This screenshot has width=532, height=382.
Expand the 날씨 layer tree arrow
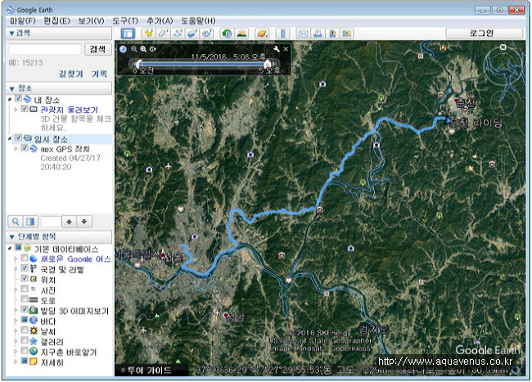(16, 330)
